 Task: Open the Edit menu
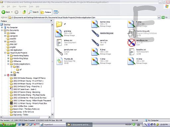click(x=8, y=7)
